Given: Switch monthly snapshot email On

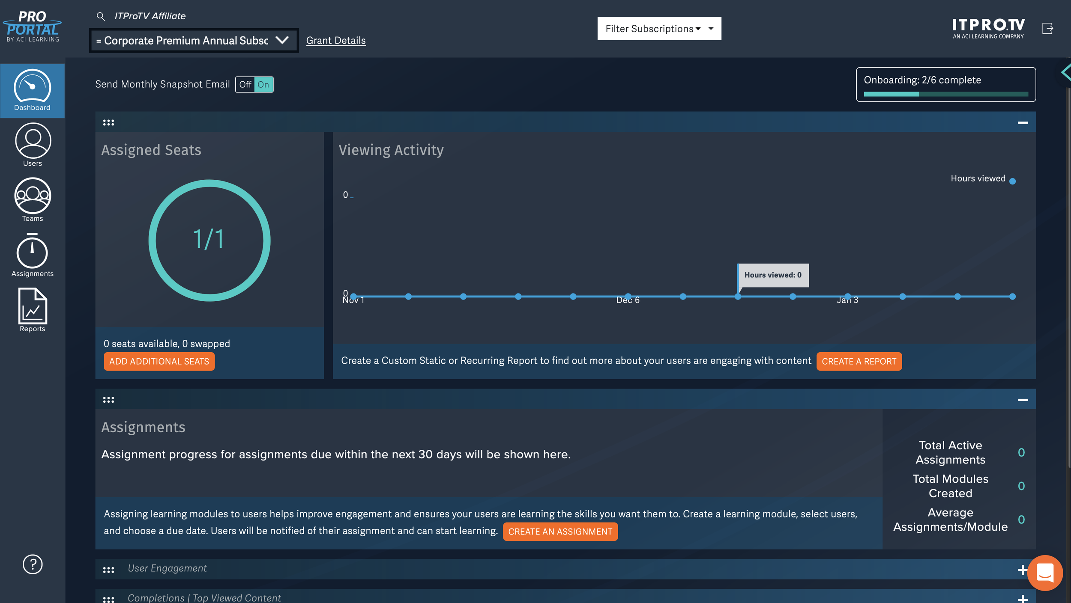Looking at the screenshot, I should point(263,84).
